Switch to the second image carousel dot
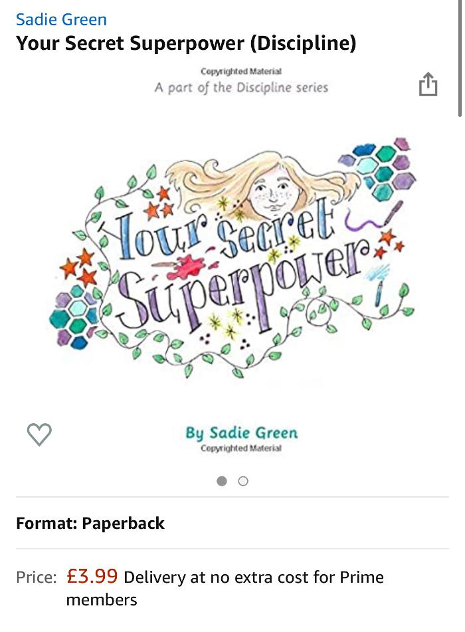Image resolution: width=465 pixels, height=632 pixels. pyautogui.click(x=242, y=481)
